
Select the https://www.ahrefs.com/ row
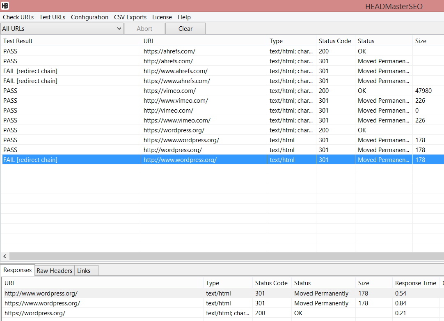pyautogui.click(x=222, y=81)
